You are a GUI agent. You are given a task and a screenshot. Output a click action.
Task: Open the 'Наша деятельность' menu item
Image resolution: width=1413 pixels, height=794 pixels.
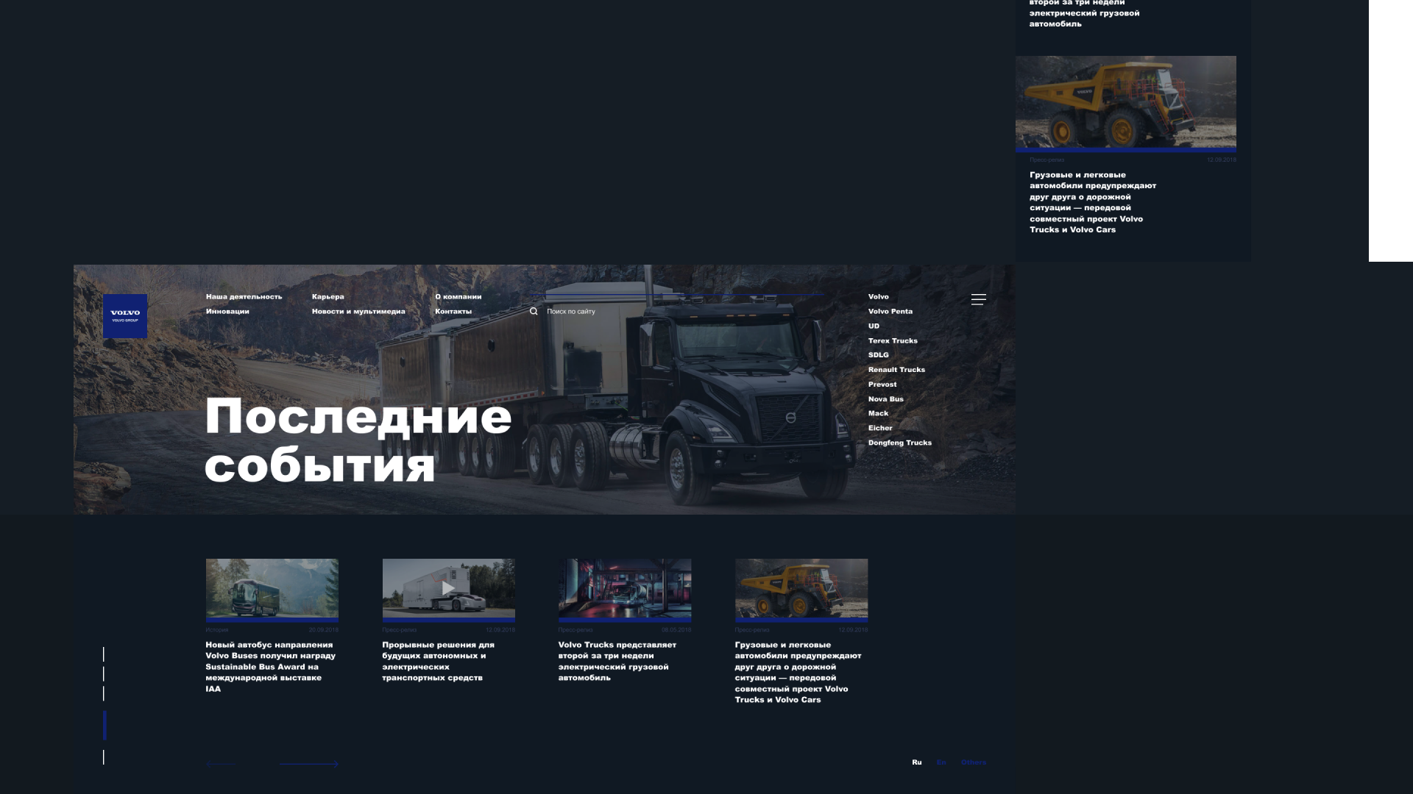244,297
